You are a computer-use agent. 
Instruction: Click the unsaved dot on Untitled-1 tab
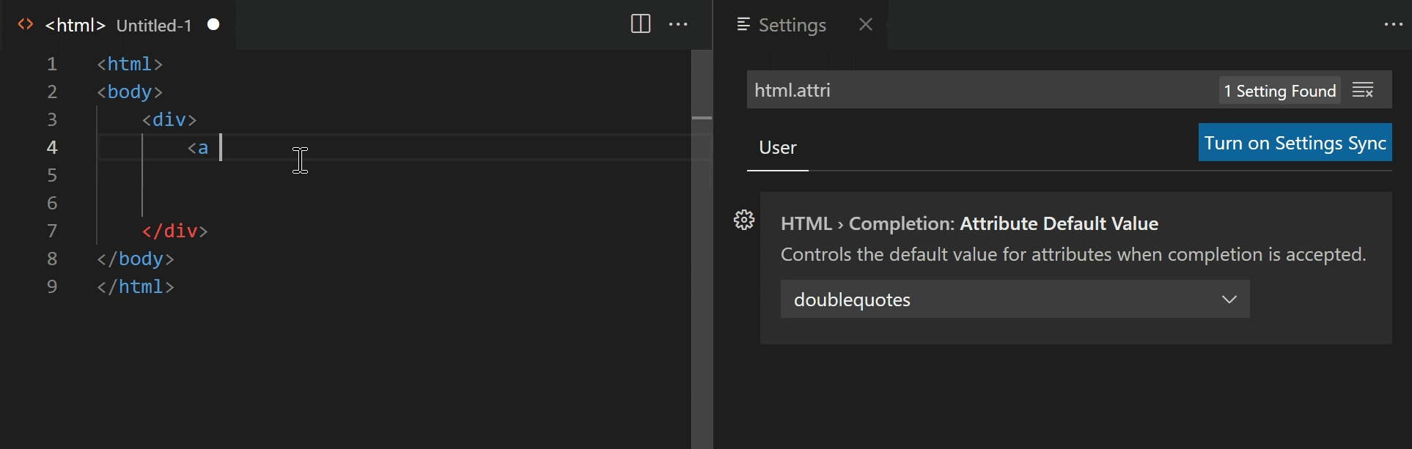(x=213, y=24)
